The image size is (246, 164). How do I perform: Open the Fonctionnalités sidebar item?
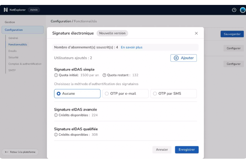click(18, 45)
